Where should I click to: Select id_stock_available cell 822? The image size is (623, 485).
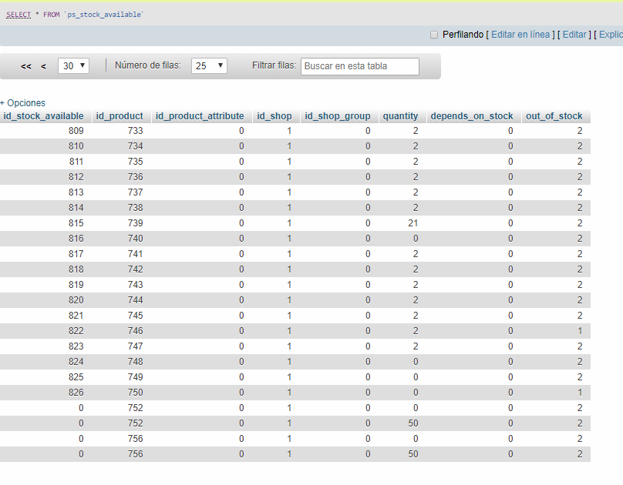click(x=76, y=331)
